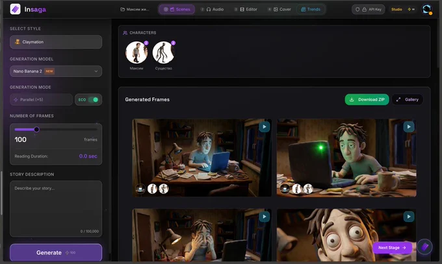Image resolution: width=442 pixels, height=264 pixels.
Task: Open the green-light laptop frame thumbnail
Action: coord(346,158)
